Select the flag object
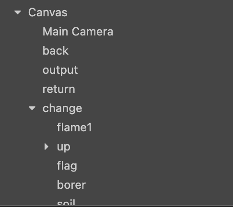This screenshot has width=233, height=207. point(67,166)
